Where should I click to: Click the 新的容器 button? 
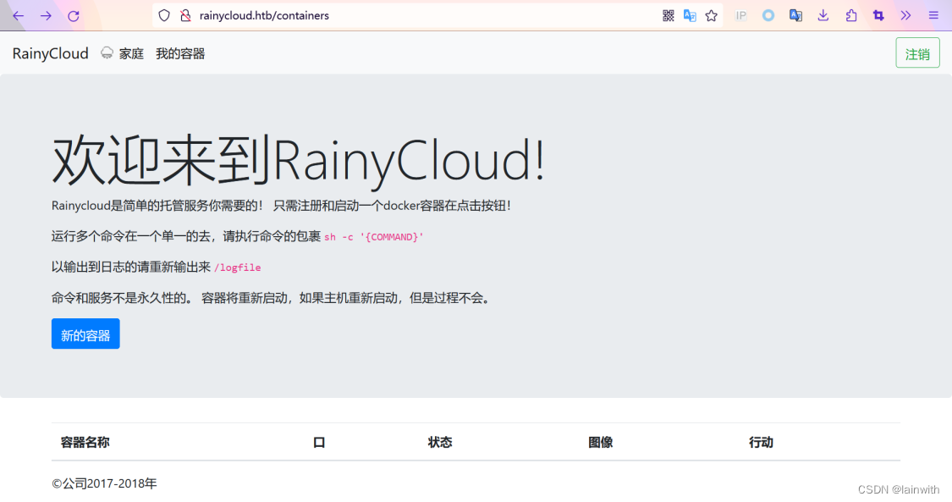pyautogui.click(x=85, y=334)
